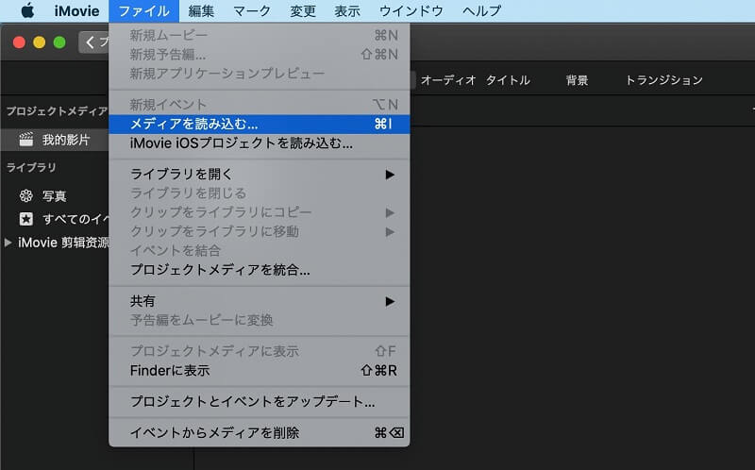Screen dimensions: 755x470
Task: Open the iMovie application menu
Action: pyautogui.click(x=76, y=10)
